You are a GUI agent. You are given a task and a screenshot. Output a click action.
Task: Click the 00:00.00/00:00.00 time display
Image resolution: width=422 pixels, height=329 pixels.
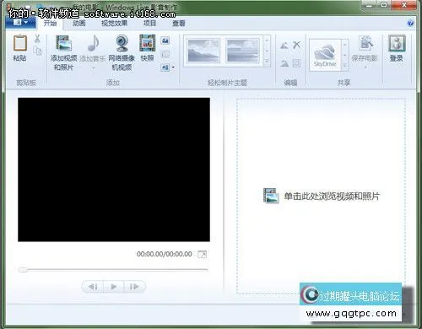coord(165,254)
